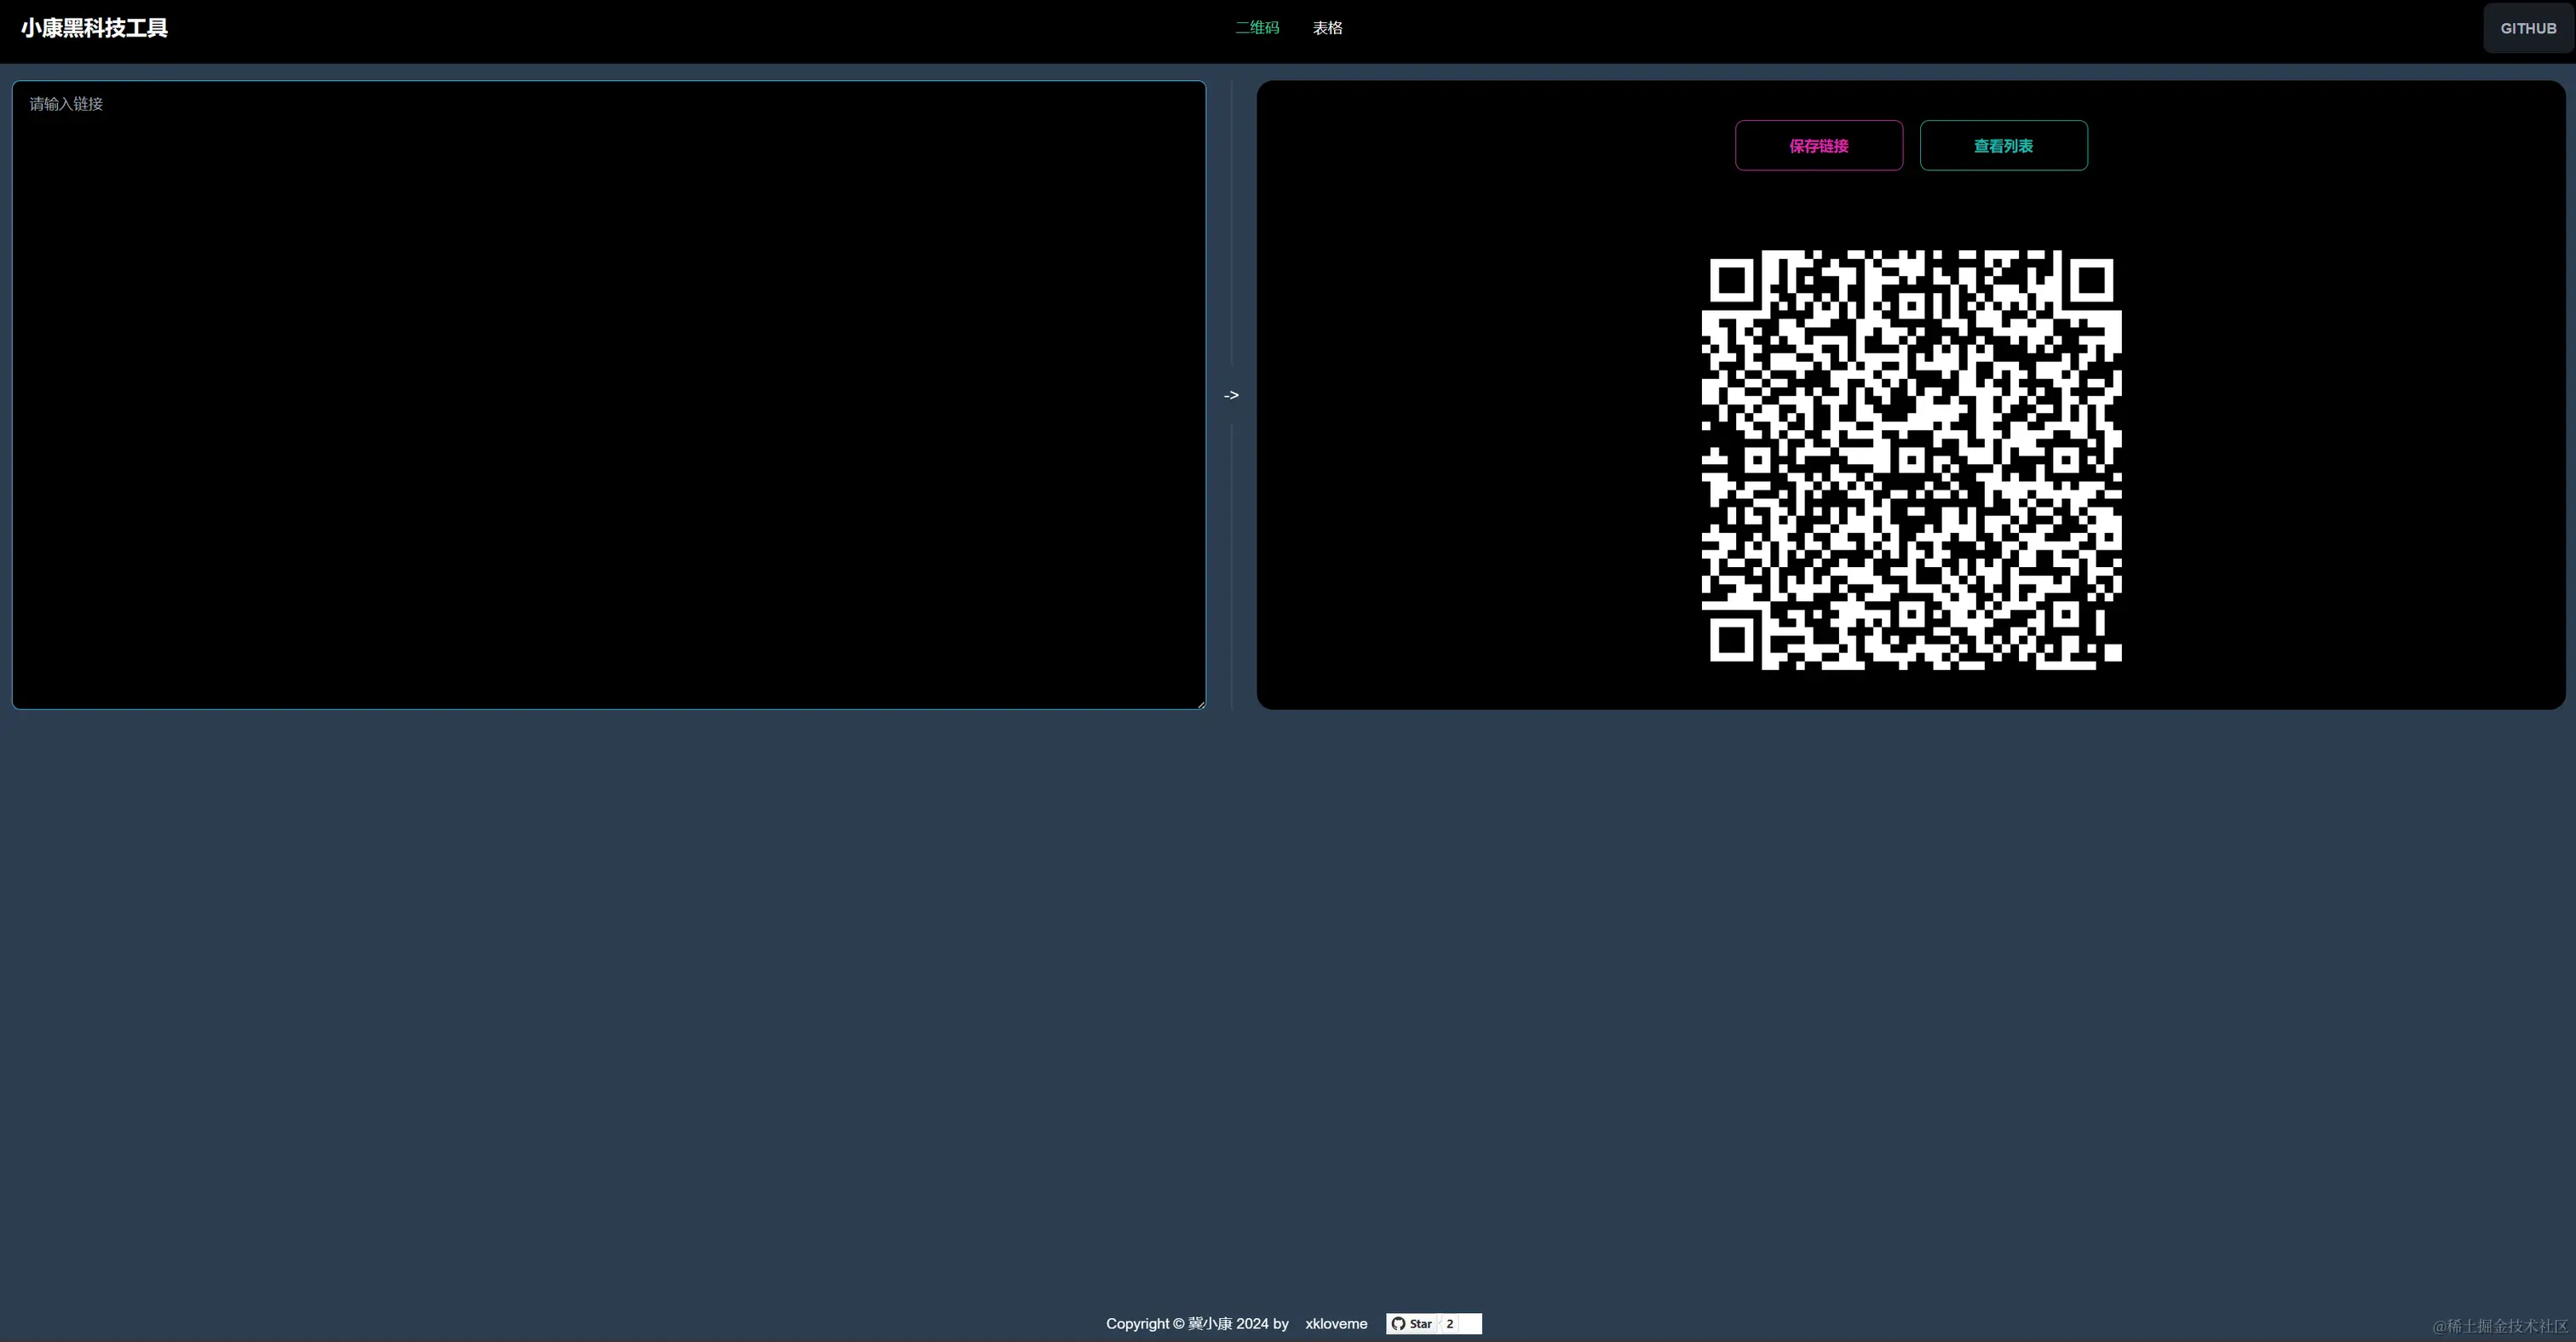Switch to the 二维码 tab
Image resolution: width=2576 pixels, height=1342 pixels.
click(x=1256, y=28)
